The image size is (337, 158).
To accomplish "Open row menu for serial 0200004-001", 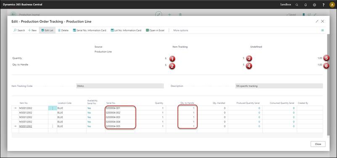I will [x=53, y=108].
